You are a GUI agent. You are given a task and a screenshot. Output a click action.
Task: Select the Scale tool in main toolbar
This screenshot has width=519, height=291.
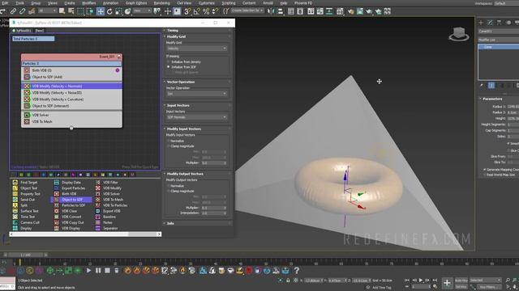118,11
